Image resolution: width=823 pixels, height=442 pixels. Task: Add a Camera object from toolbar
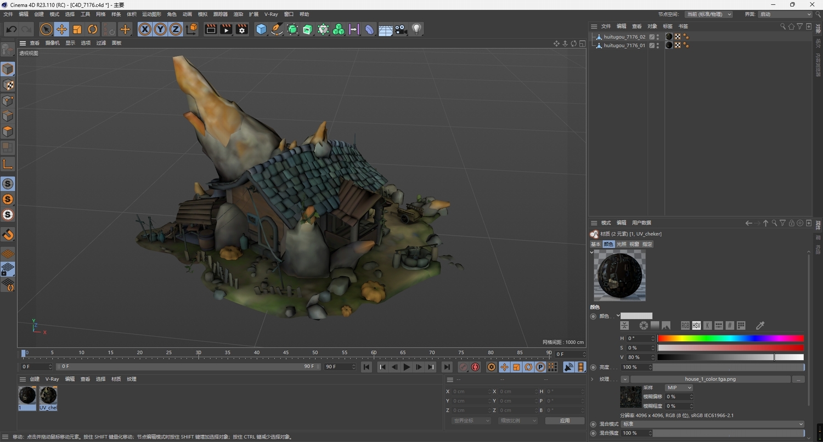[401, 30]
